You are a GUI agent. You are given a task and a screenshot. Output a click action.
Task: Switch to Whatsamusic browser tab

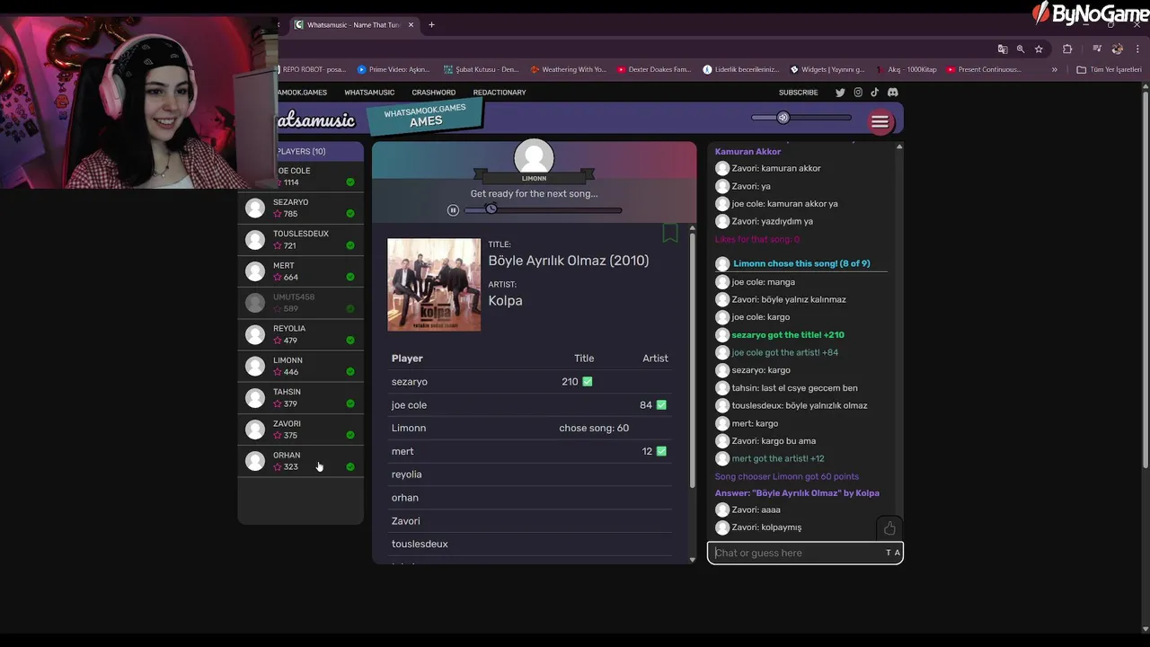click(x=353, y=25)
